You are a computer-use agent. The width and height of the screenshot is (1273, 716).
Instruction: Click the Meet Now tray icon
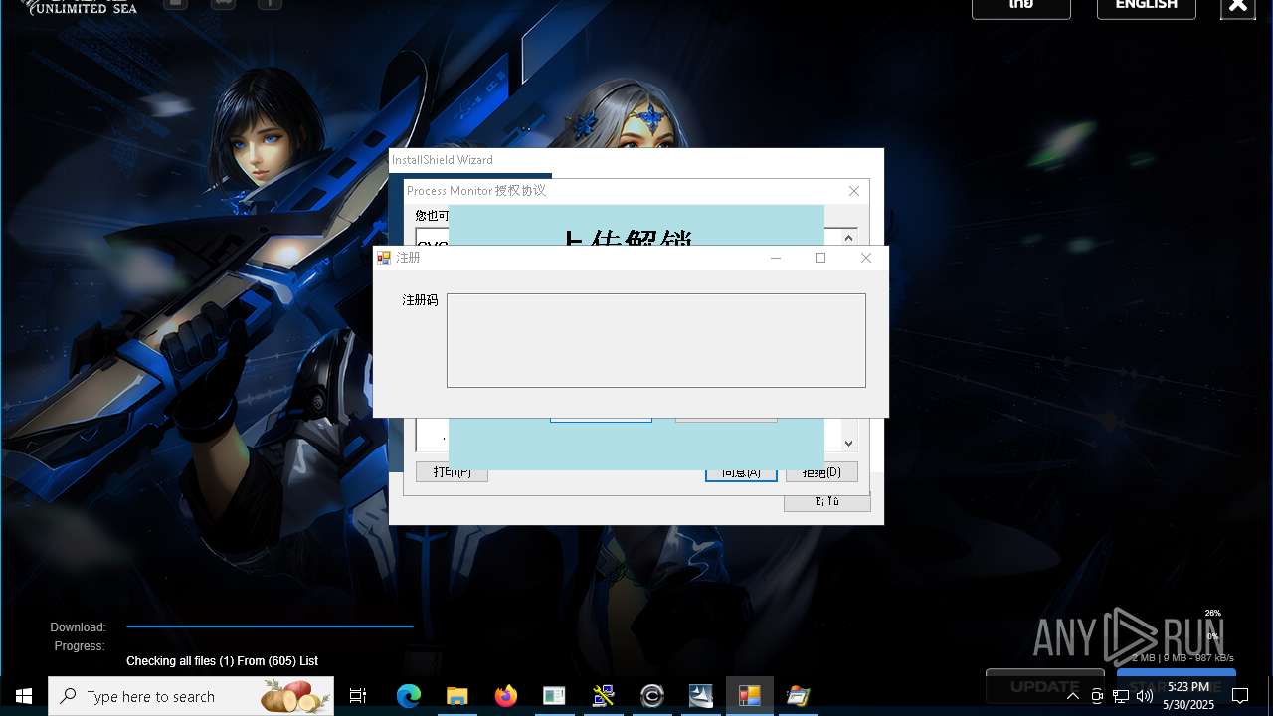(1097, 696)
